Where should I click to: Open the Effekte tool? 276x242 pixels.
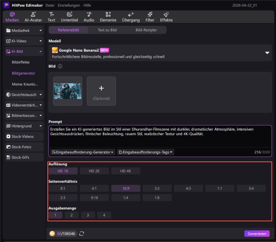(x=166, y=17)
